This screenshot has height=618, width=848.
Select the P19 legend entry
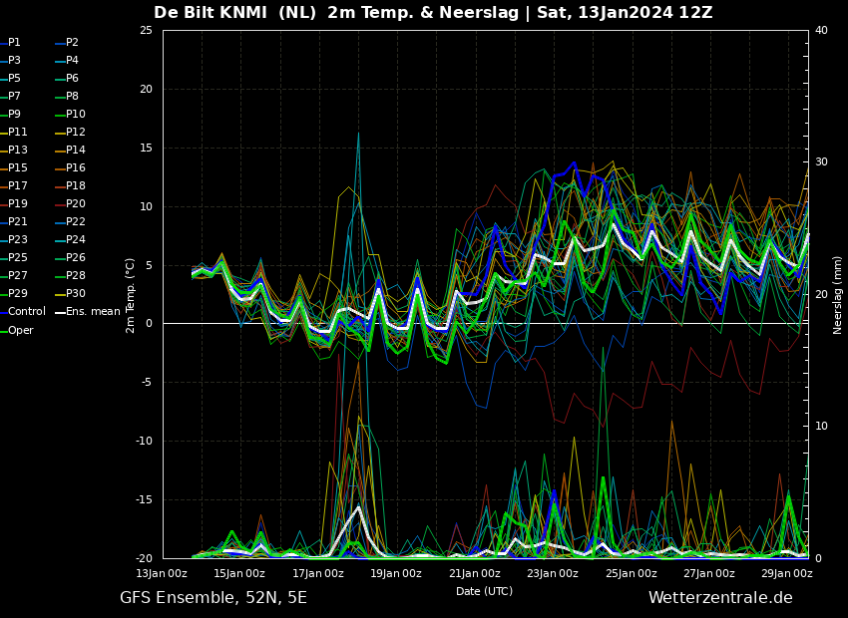tap(14, 203)
